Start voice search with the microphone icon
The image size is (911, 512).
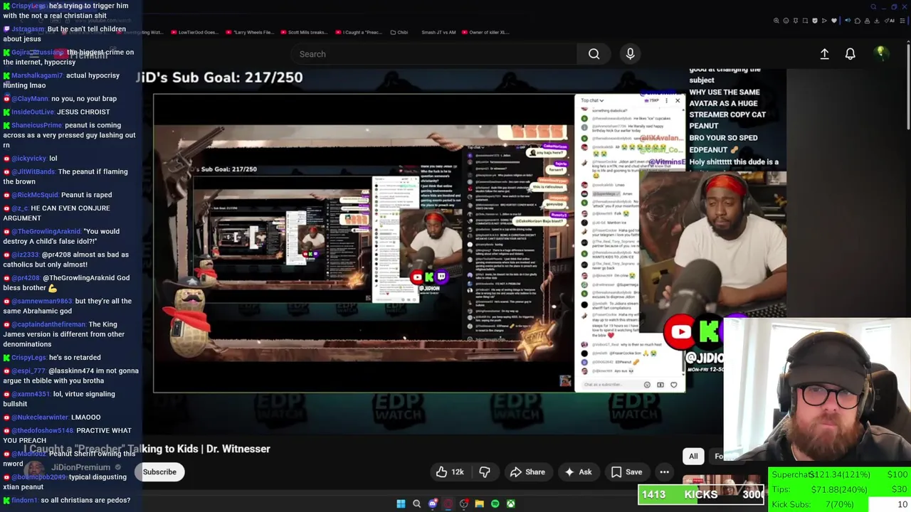630,54
